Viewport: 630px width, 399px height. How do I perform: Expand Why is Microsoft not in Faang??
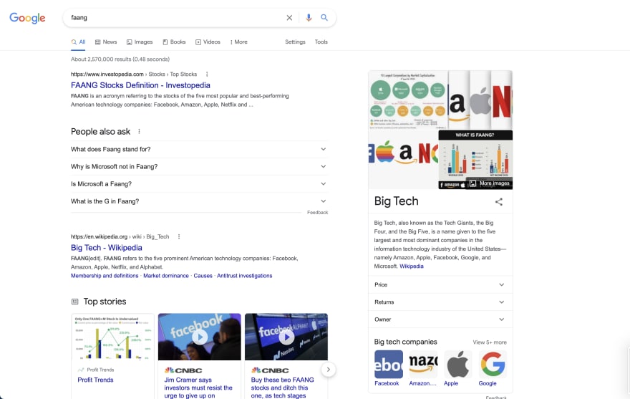click(x=199, y=166)
